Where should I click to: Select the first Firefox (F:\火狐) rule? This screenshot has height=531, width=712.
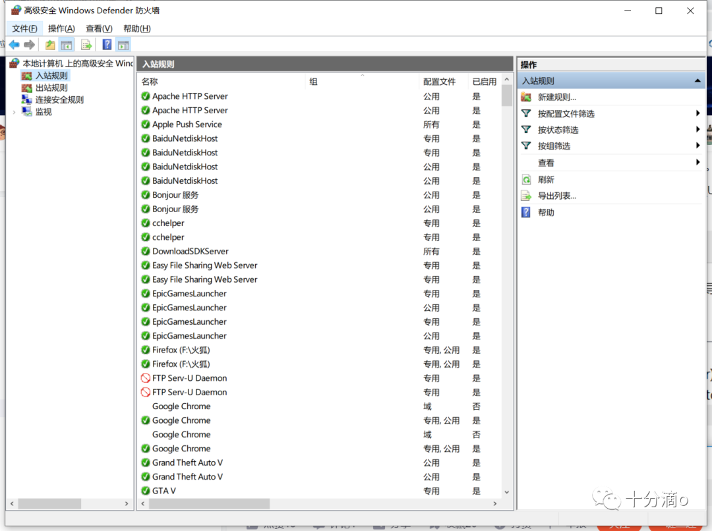pyautogui.click(x=320, y=350)
